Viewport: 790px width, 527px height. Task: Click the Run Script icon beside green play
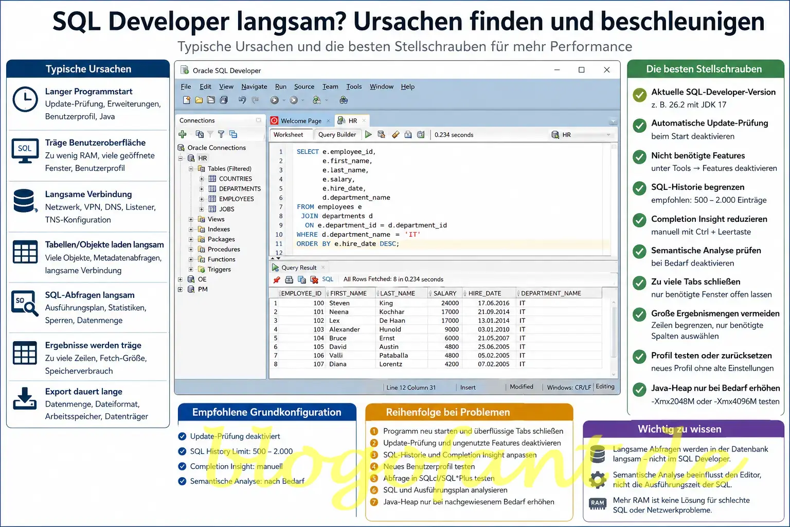click(381, 134)
